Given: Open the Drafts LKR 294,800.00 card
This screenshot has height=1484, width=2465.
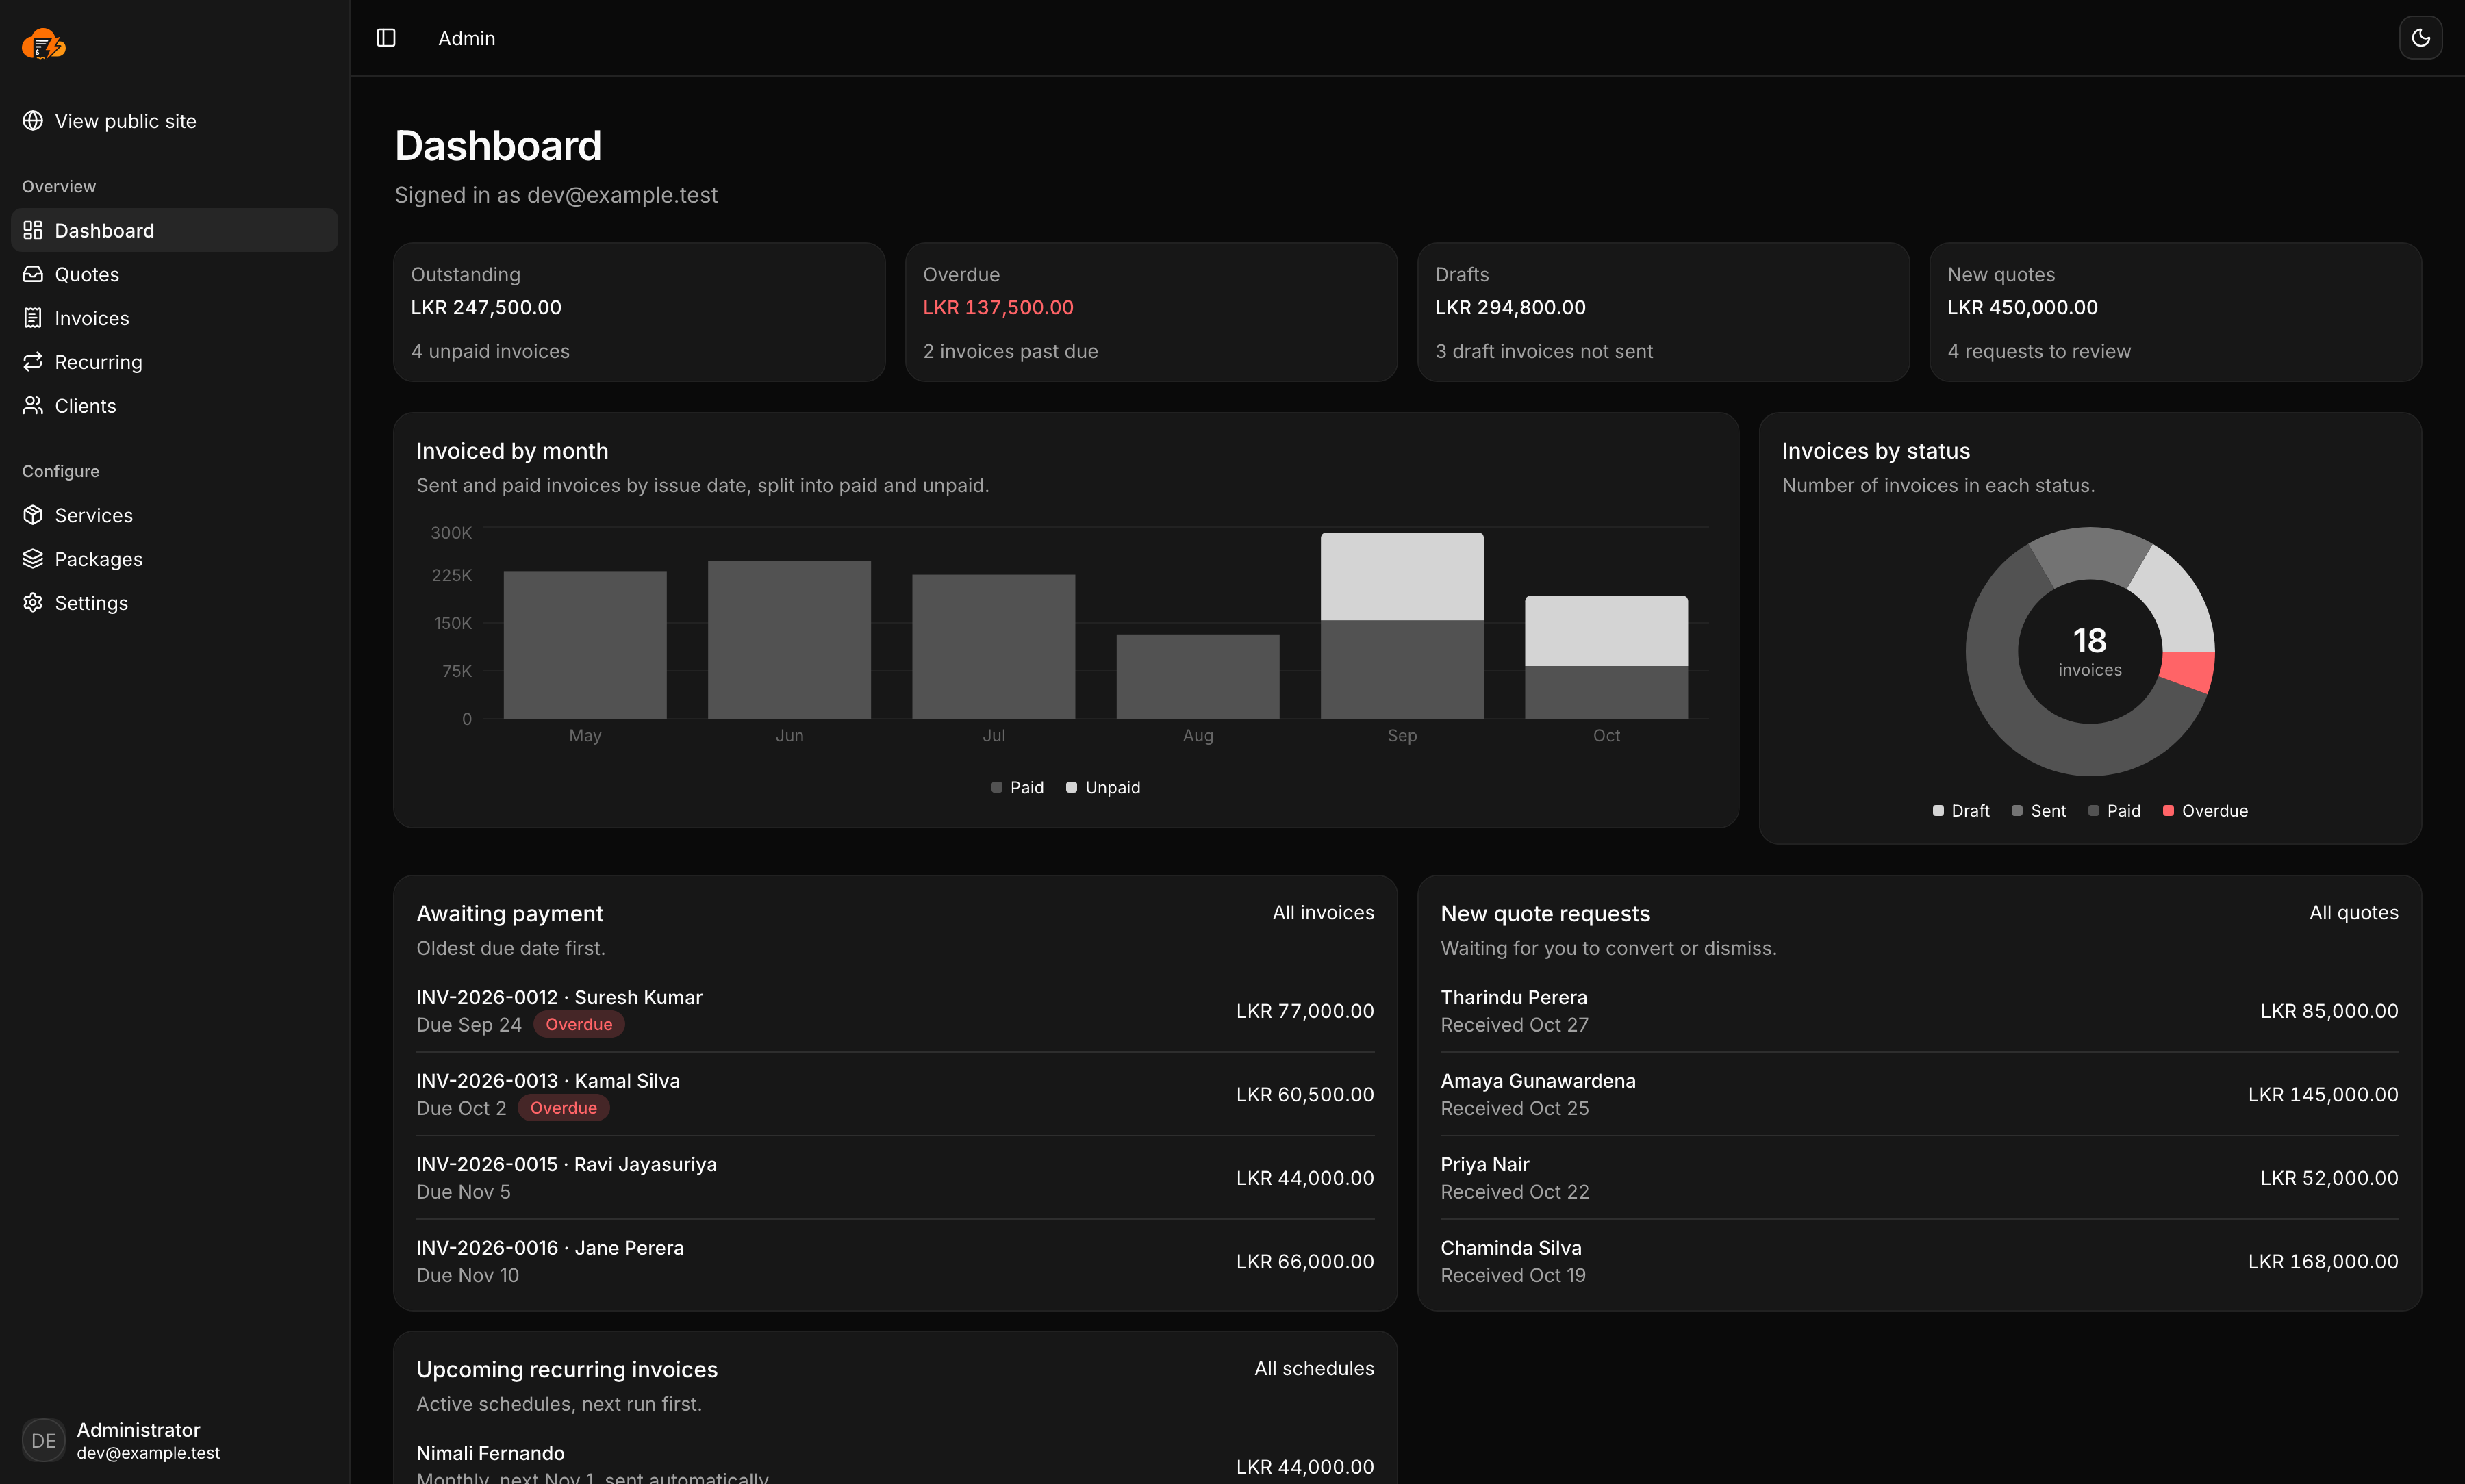Looking at the screenshot, I should pos(1663,312).
